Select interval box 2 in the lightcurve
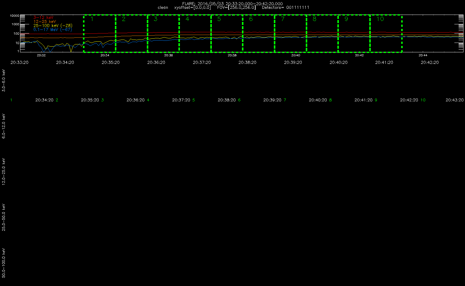This screenshot has height=286, width=465. 132,33
